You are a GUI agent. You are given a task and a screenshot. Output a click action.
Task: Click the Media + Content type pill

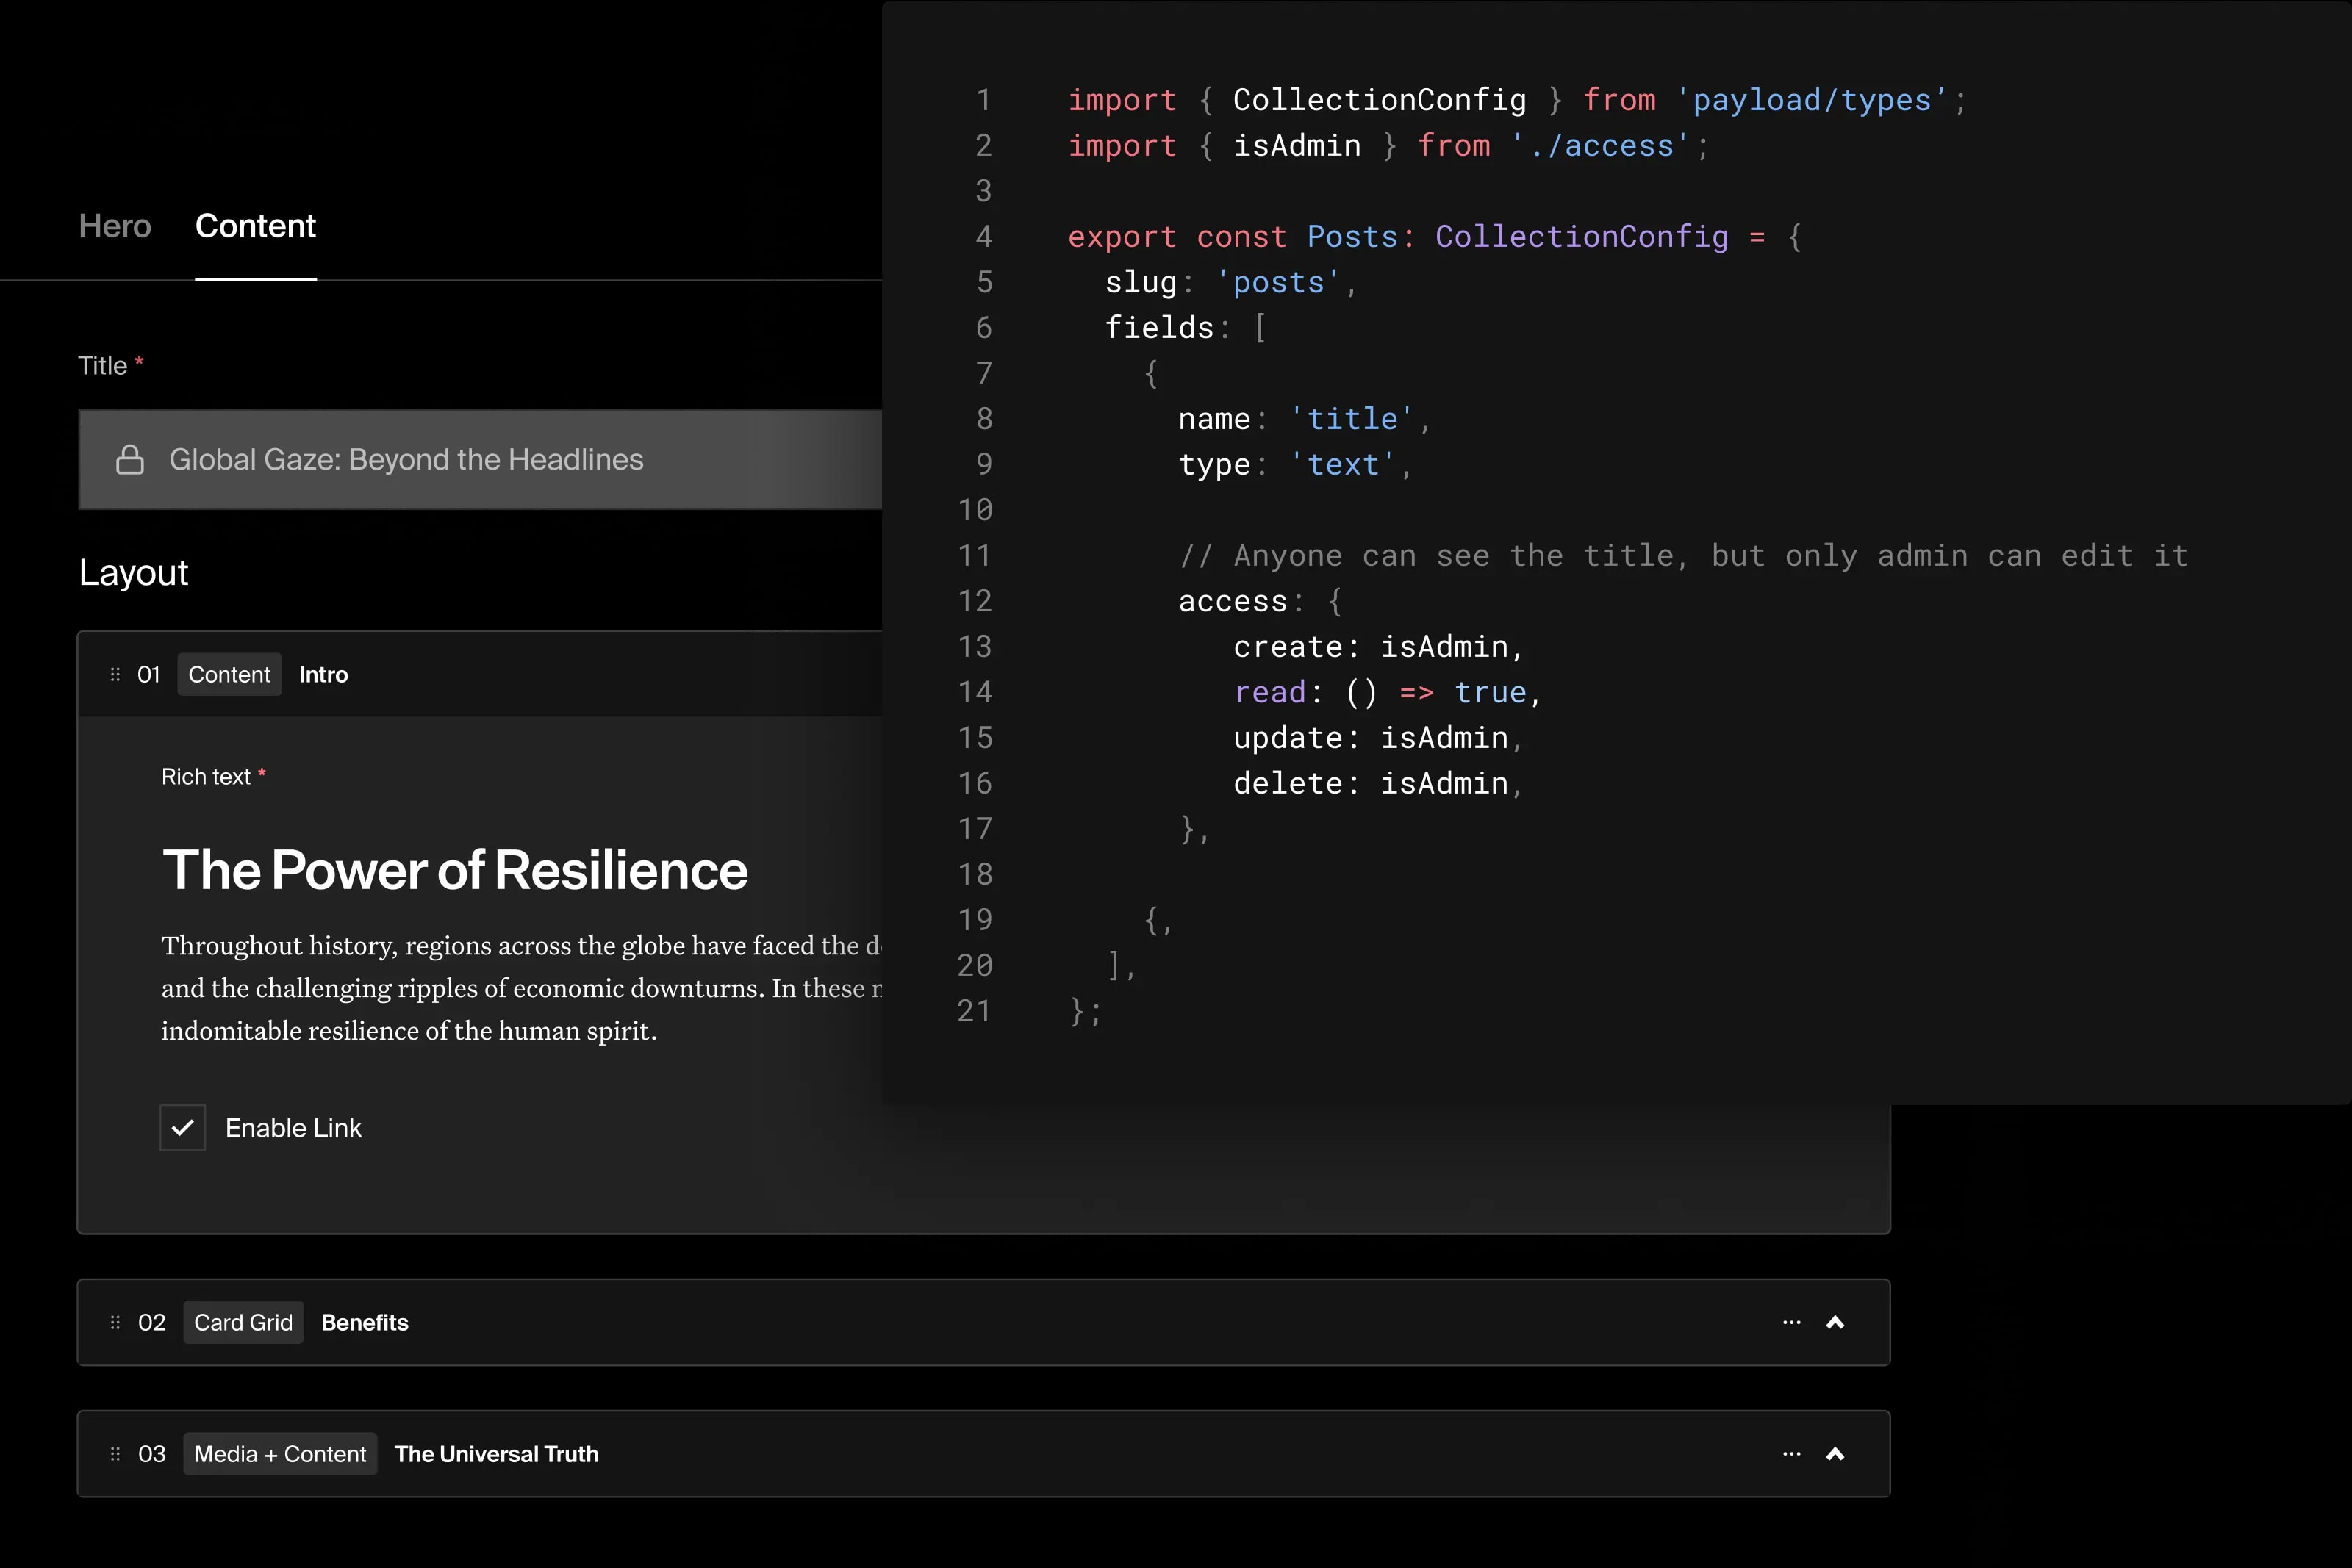pyautogui.click(x=280, y=1454)
